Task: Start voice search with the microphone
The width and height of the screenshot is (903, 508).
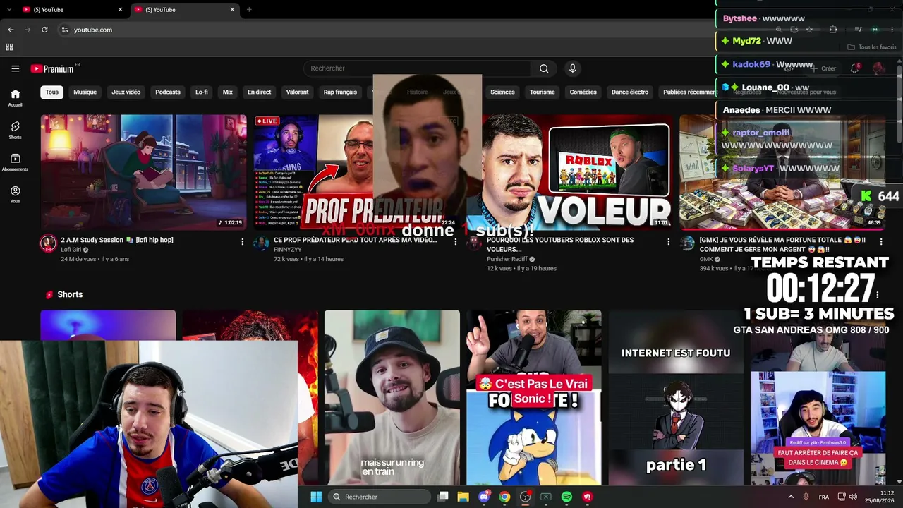Action: (572, 68)
